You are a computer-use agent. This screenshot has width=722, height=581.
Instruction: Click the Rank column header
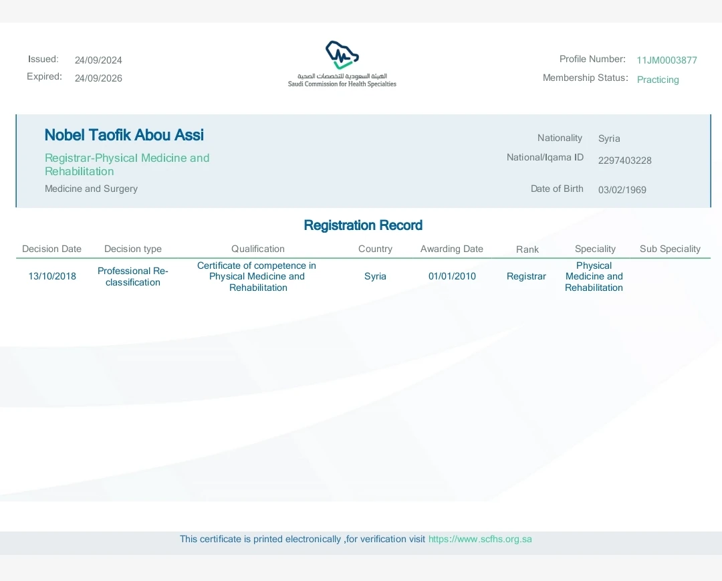pyautogui.click(x=527, y=249)
